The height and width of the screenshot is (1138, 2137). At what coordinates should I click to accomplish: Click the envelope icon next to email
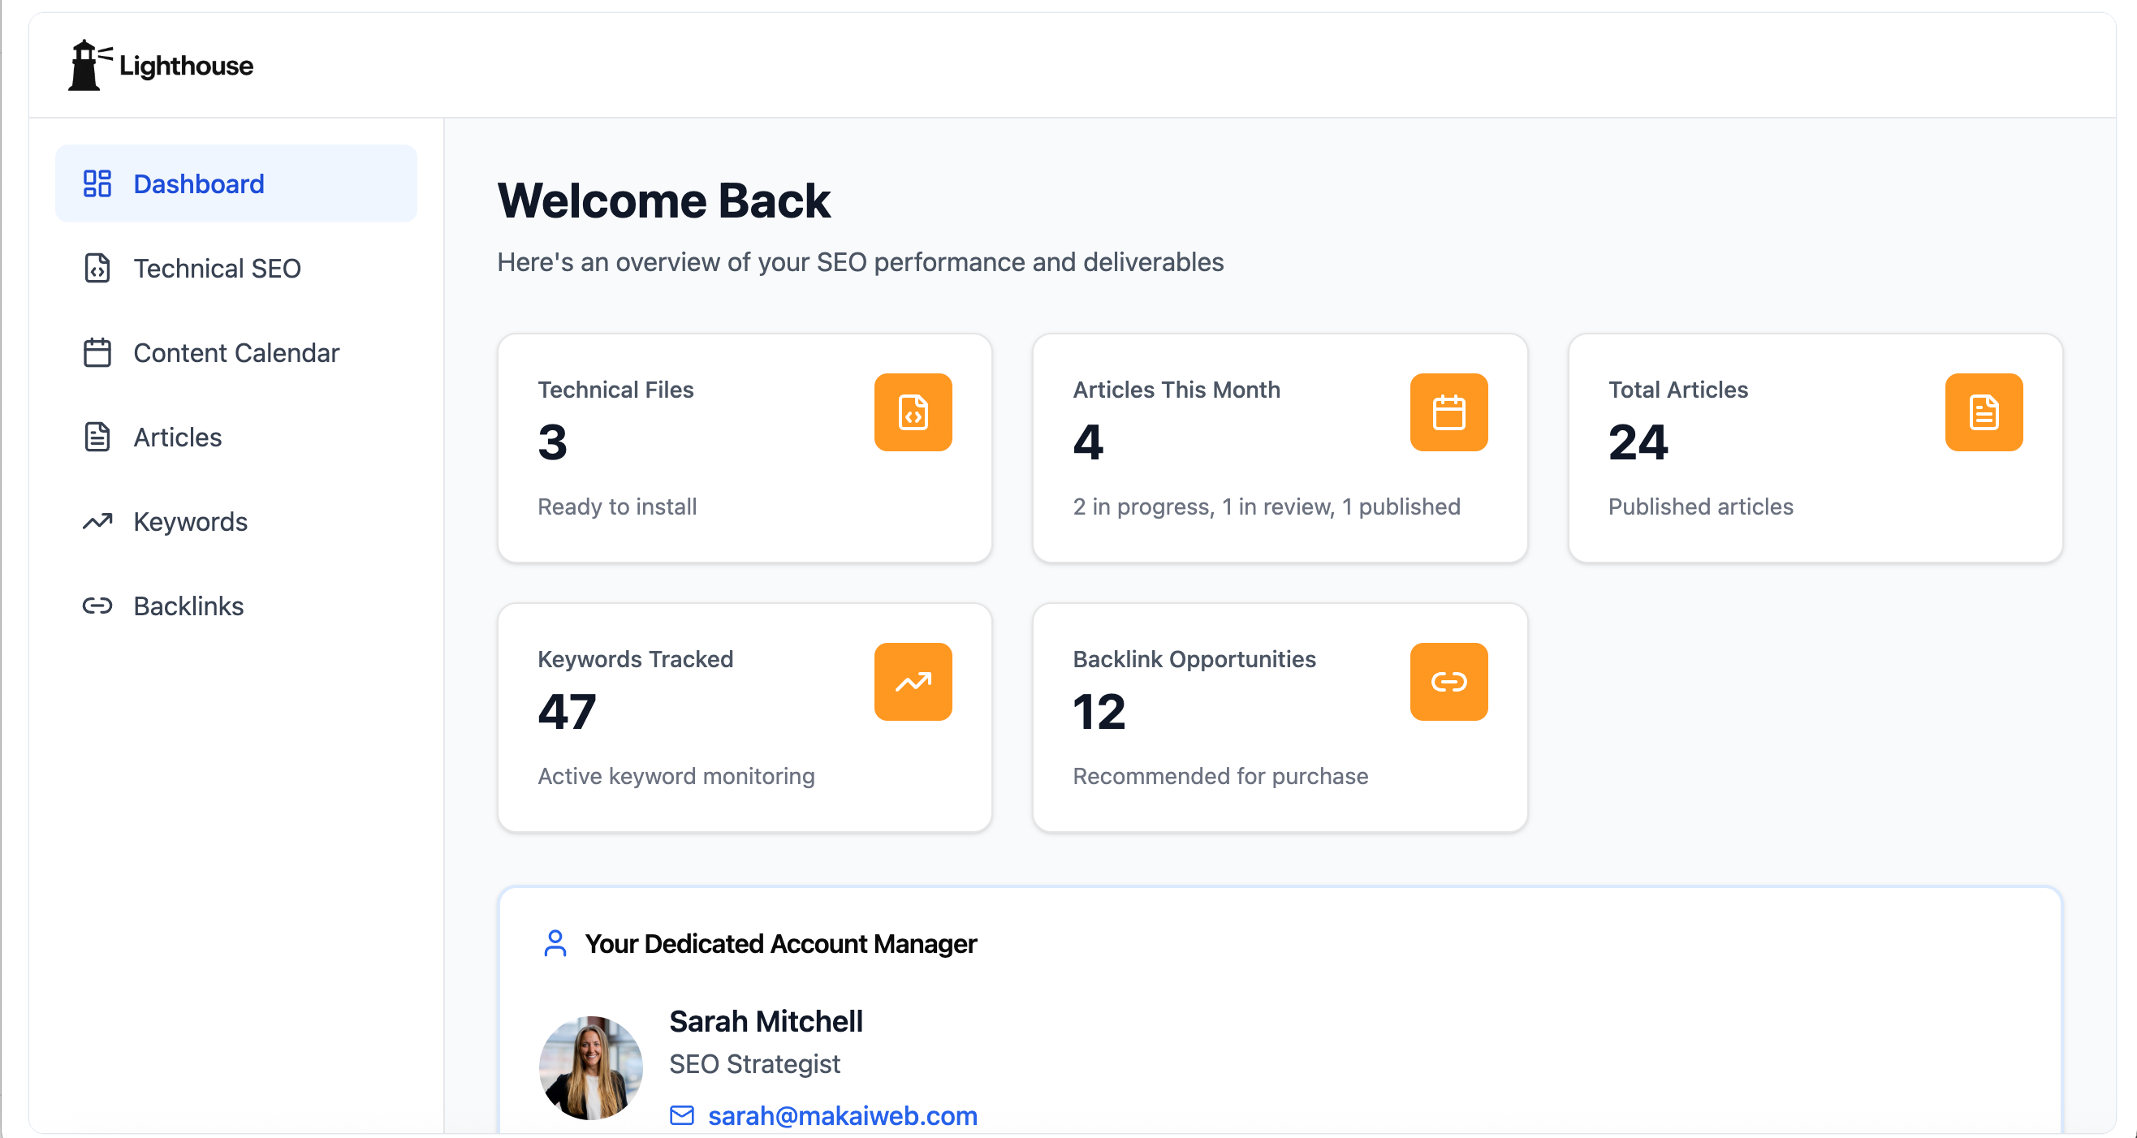[681, 1115]
